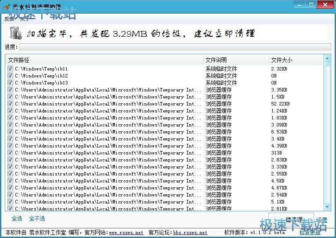
Task: Click the app icon in the title bar
Action: coord(7,7)
